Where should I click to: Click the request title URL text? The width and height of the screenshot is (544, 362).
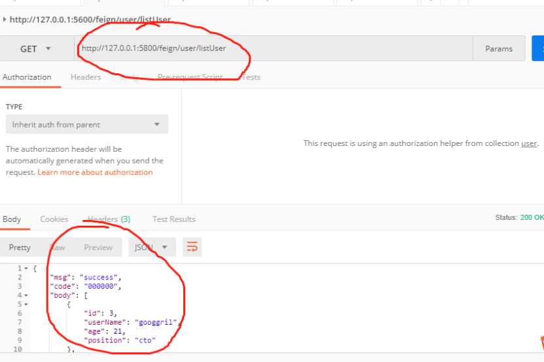90,20
